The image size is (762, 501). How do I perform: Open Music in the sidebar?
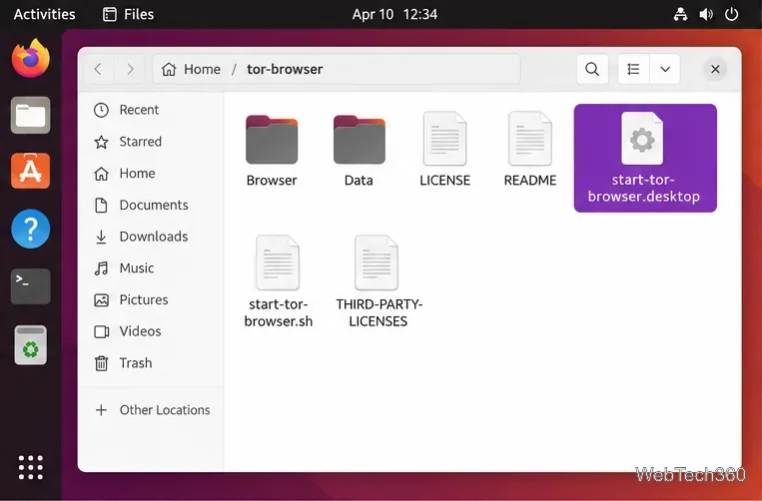pos(151,268)
